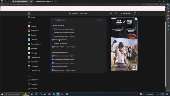Open Windows Start menu
This screenshot has width=170, height=96.
pyautogui.click(x=2, y=94)
